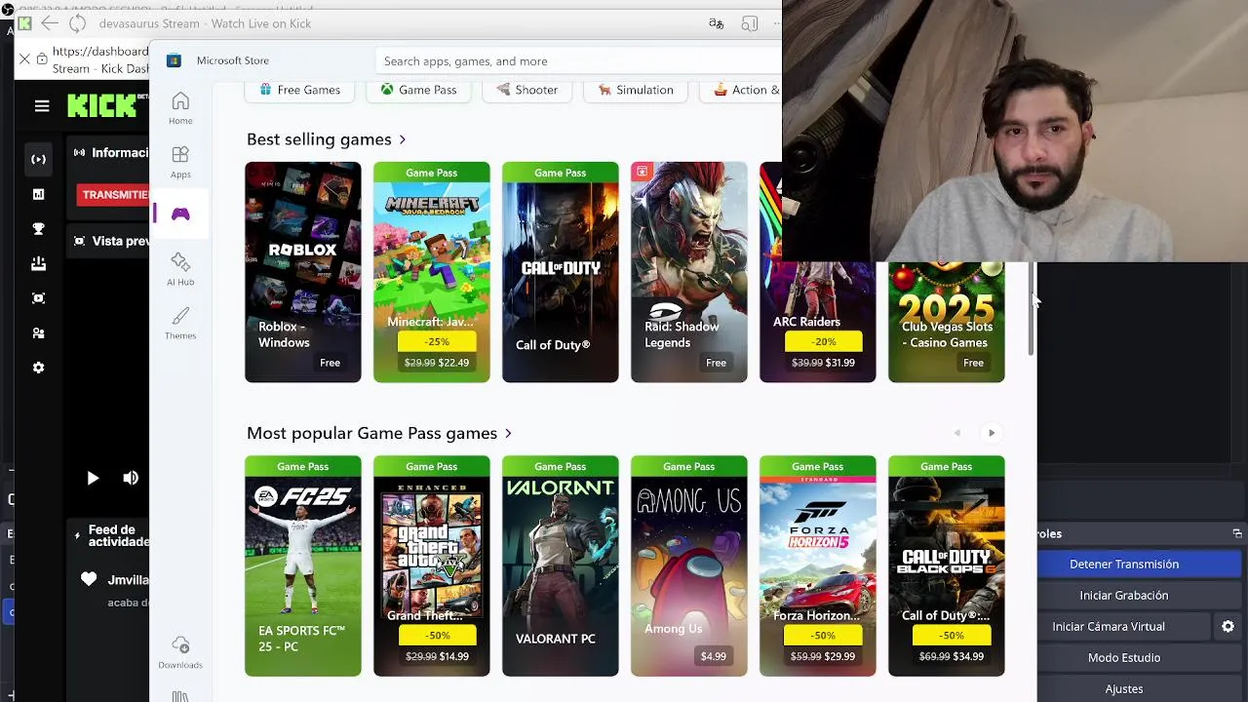Open Apps section in Microsoft Store
Viewport: 1248px width, 702px height.
click(x=180, y=162)
